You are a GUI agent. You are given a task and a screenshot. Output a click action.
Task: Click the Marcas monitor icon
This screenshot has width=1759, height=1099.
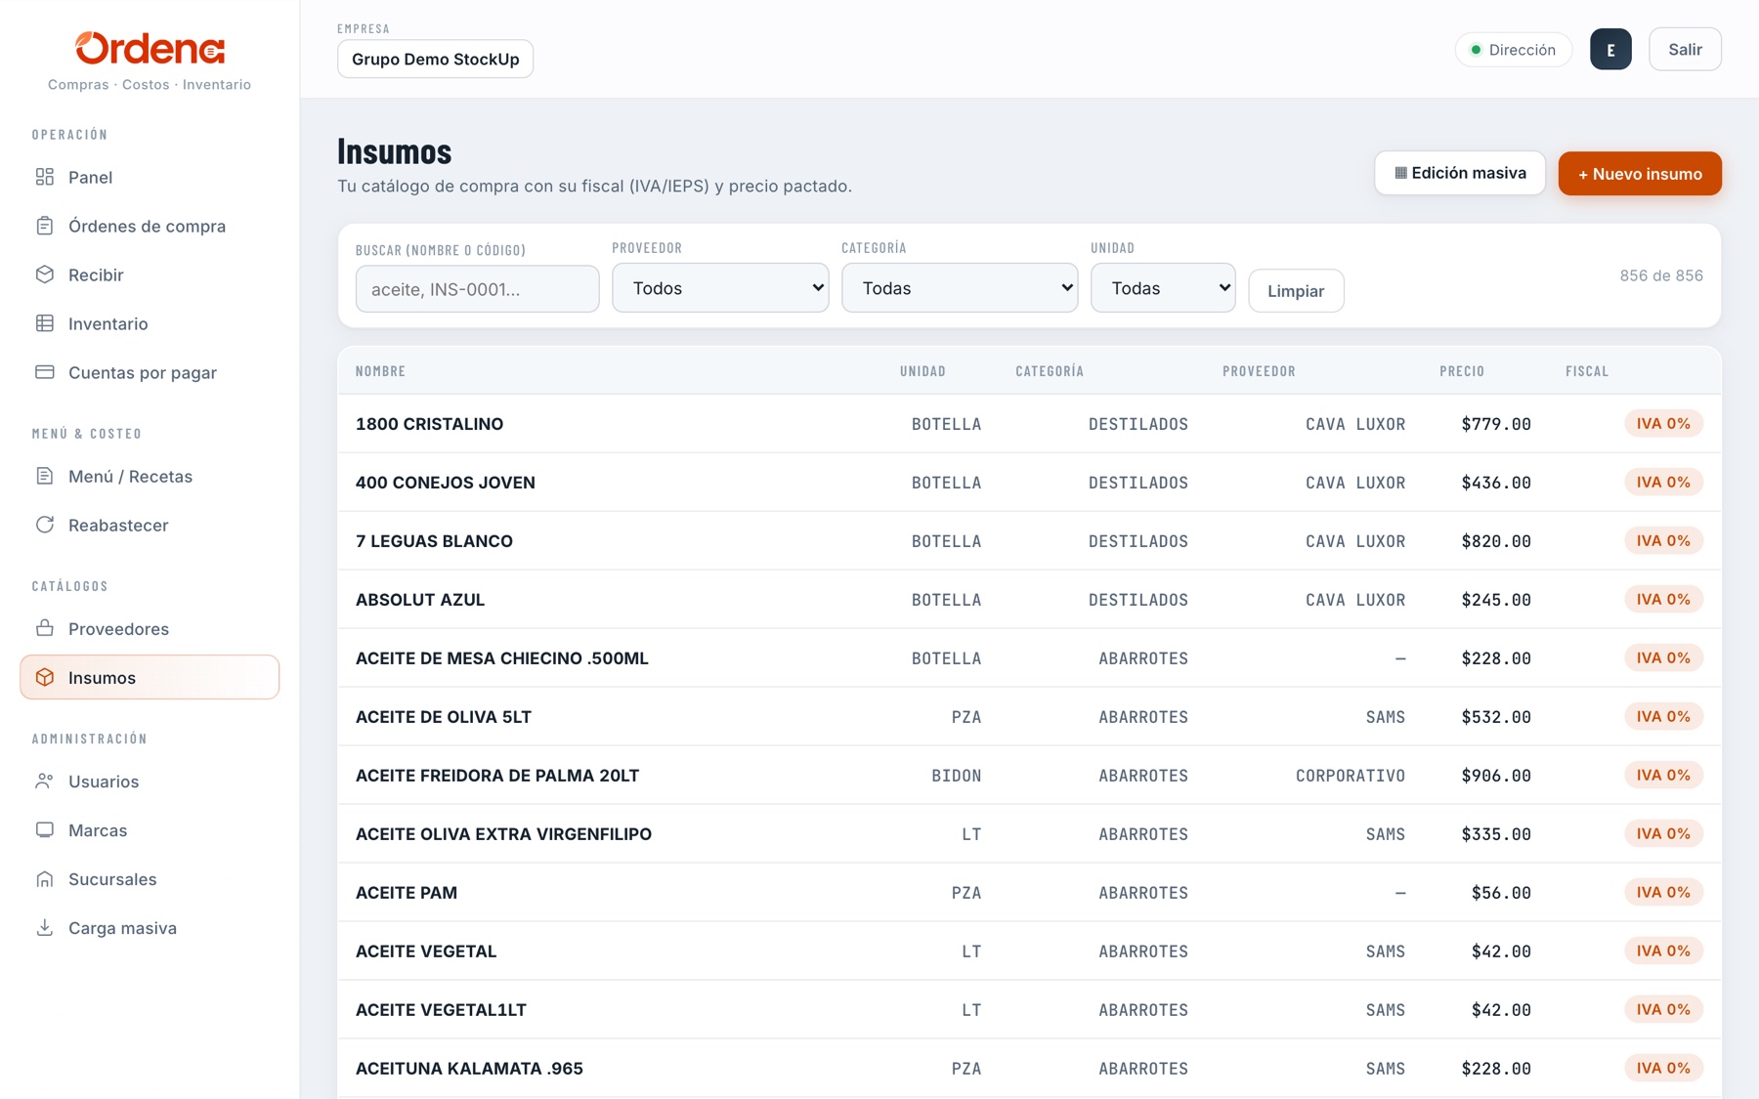(45, 829)
